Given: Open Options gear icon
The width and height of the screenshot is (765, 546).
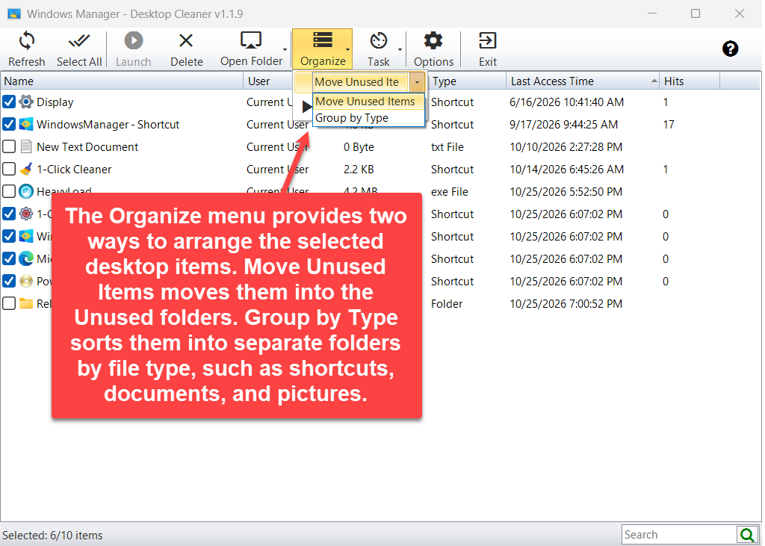Looking at the screenshot, I should pos(433,41).
